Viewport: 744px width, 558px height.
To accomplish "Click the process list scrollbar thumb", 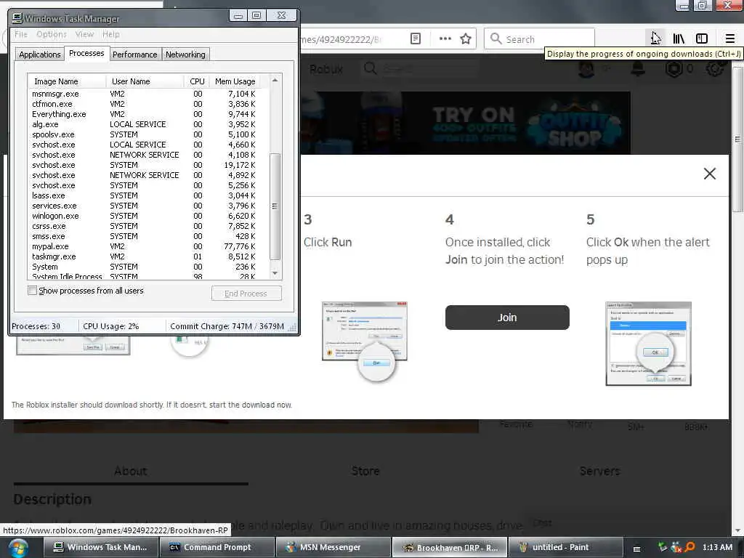I will (275, 206).
